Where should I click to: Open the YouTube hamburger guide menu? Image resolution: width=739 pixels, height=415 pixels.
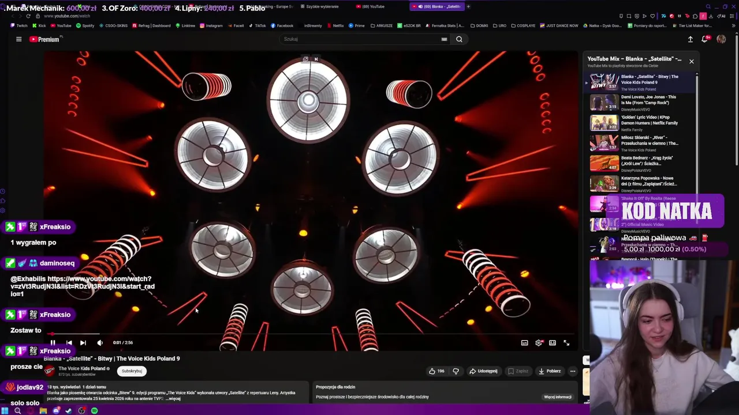pyautogui.click(x=18, y=39)
